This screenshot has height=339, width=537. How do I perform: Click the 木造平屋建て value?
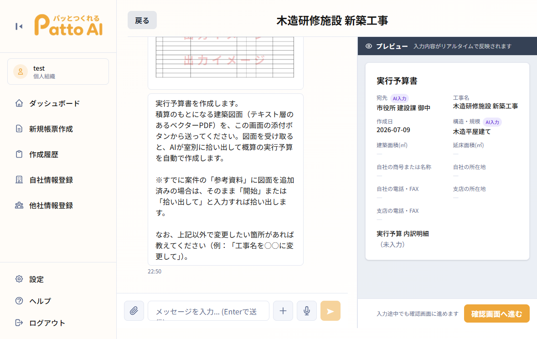click(x=472, y=132)
